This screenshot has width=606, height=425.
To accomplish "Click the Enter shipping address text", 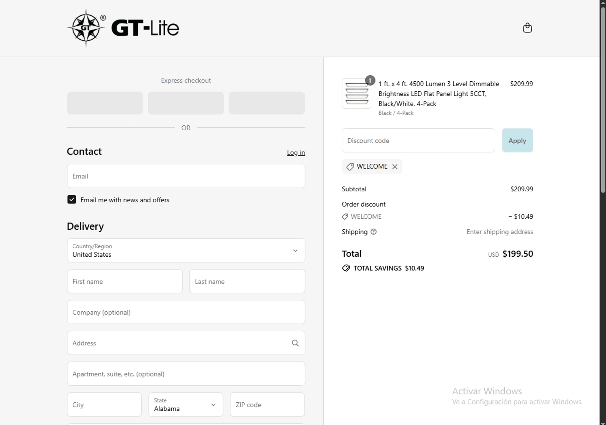I will click(500, 232).
